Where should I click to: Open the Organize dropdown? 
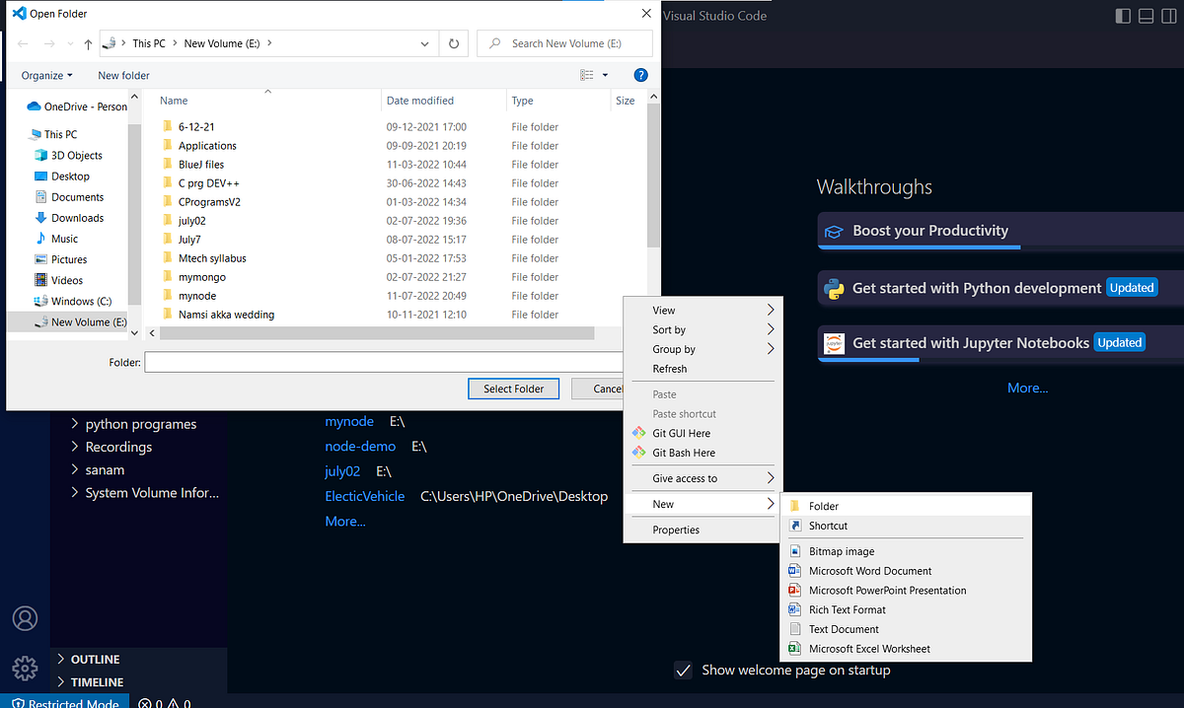[x=45, y=75]
